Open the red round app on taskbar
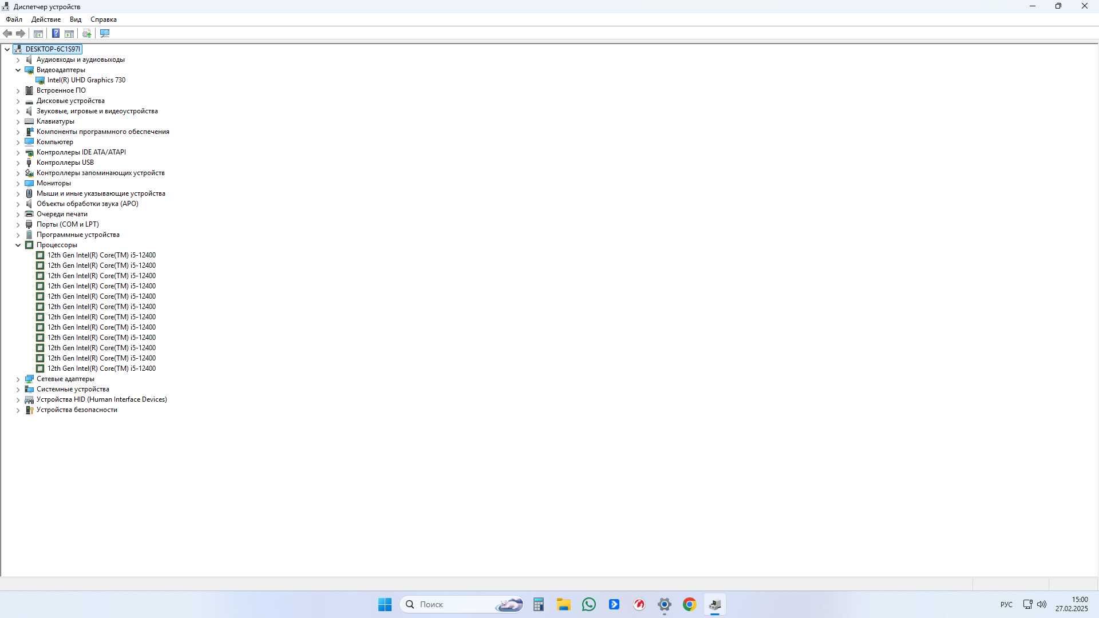This screenshot has width=1099, height=618. [639, 604]
